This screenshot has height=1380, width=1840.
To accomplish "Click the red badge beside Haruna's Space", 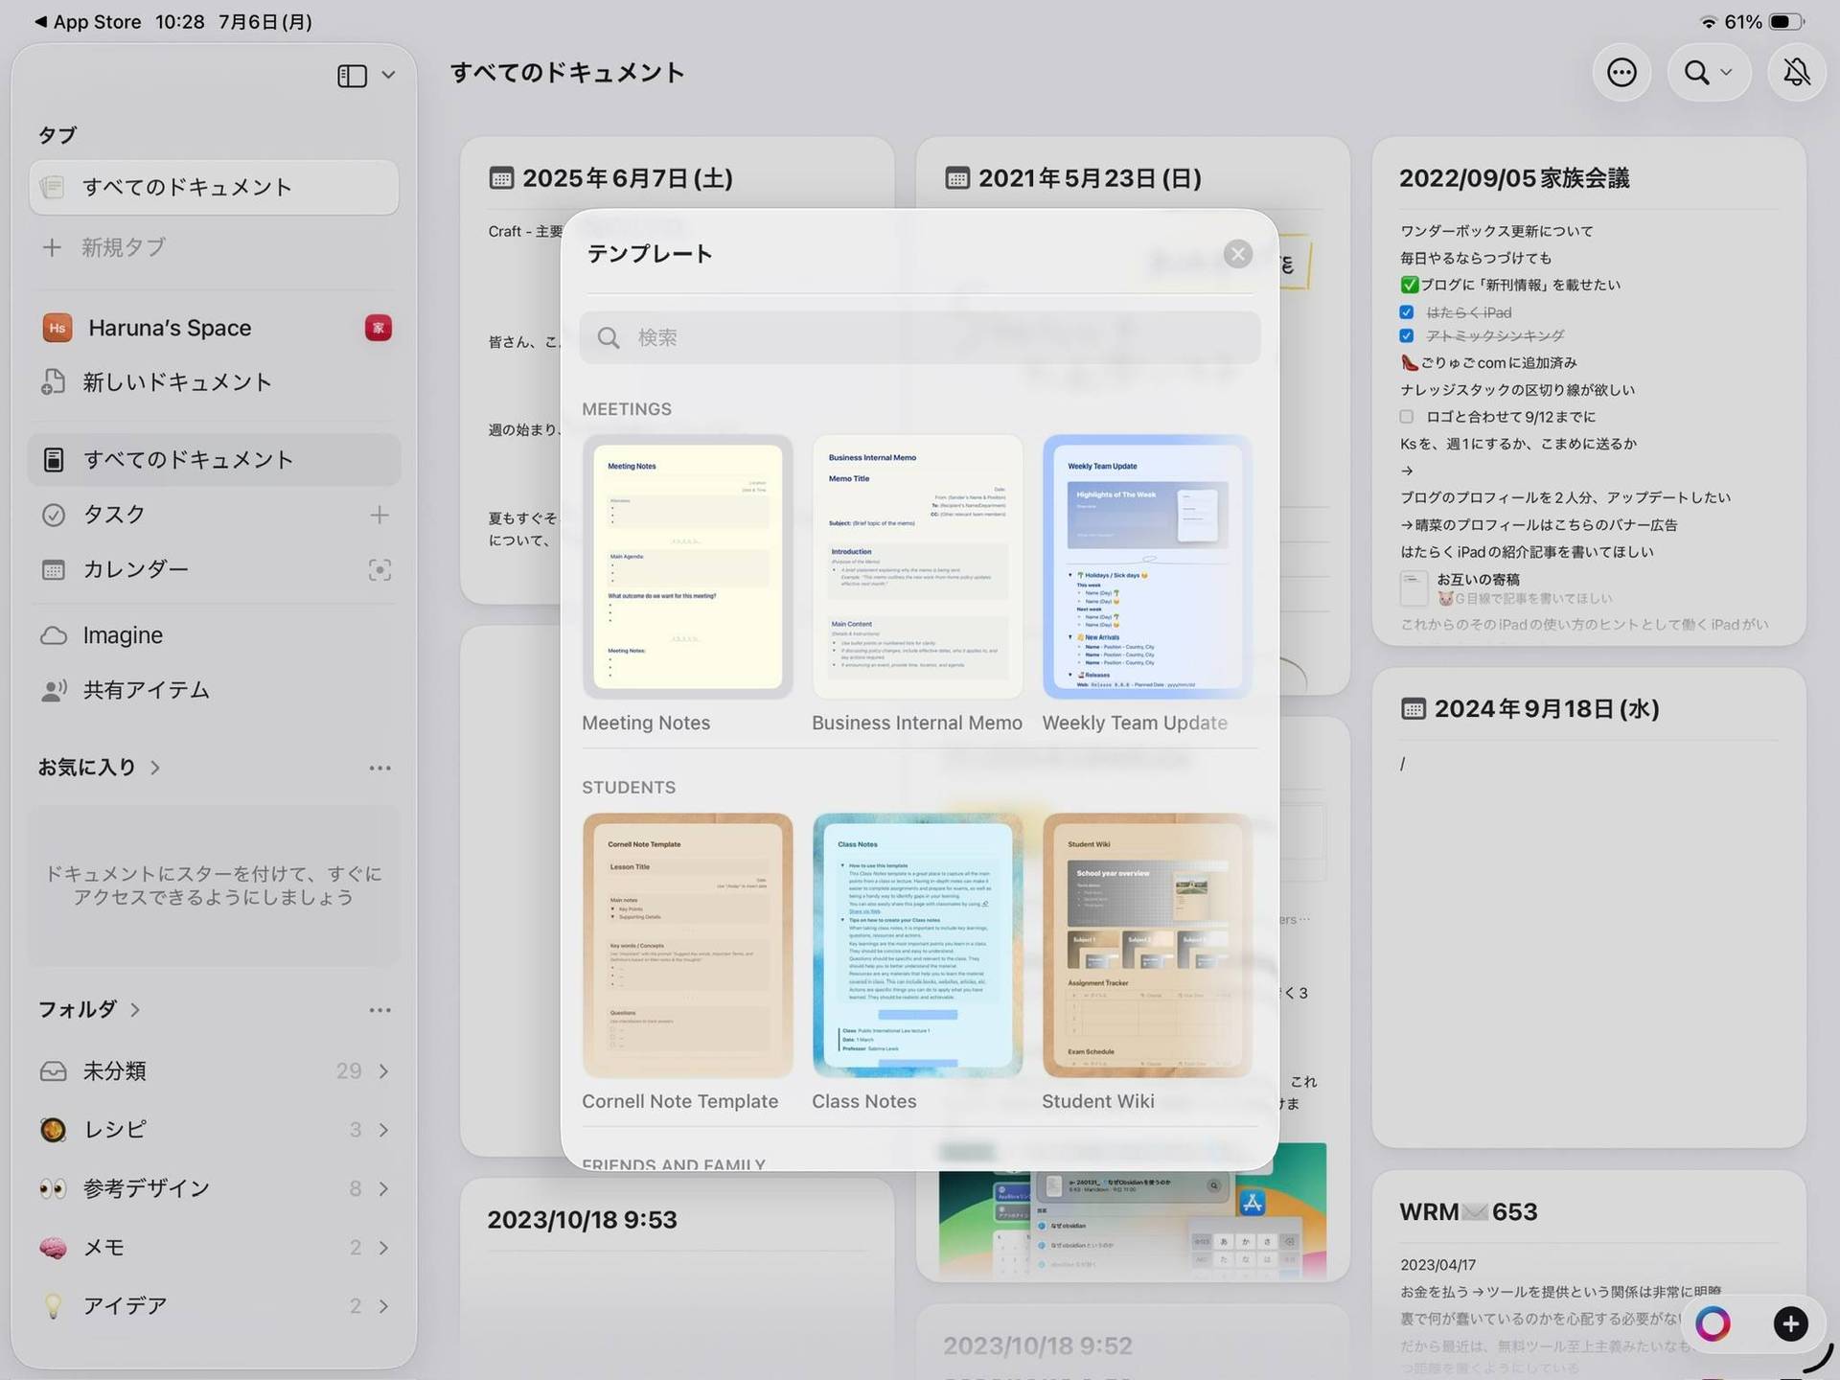I will tap(379, 328).
